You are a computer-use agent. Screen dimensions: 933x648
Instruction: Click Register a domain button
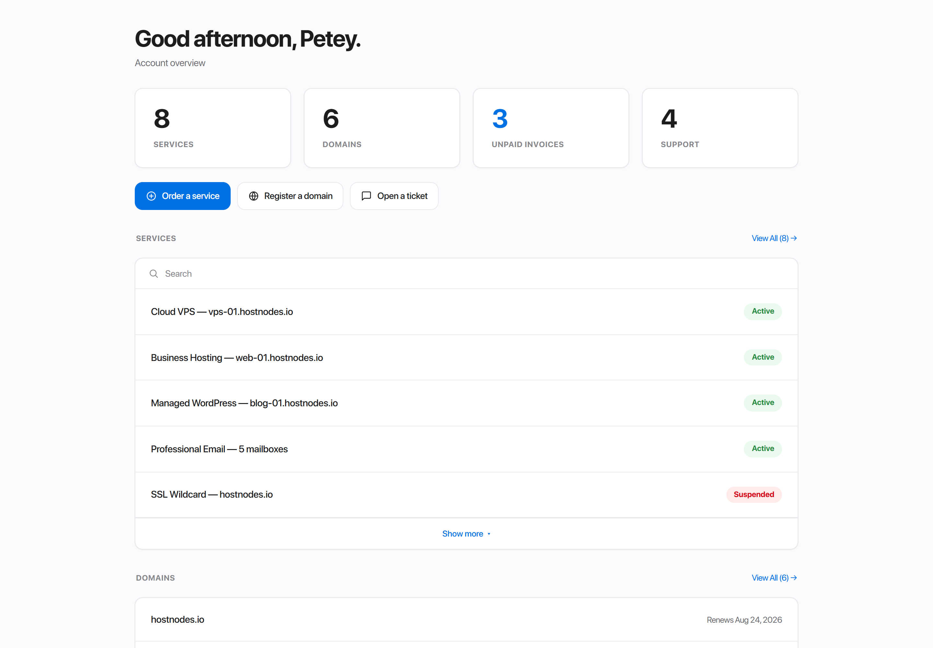point(290,196)
